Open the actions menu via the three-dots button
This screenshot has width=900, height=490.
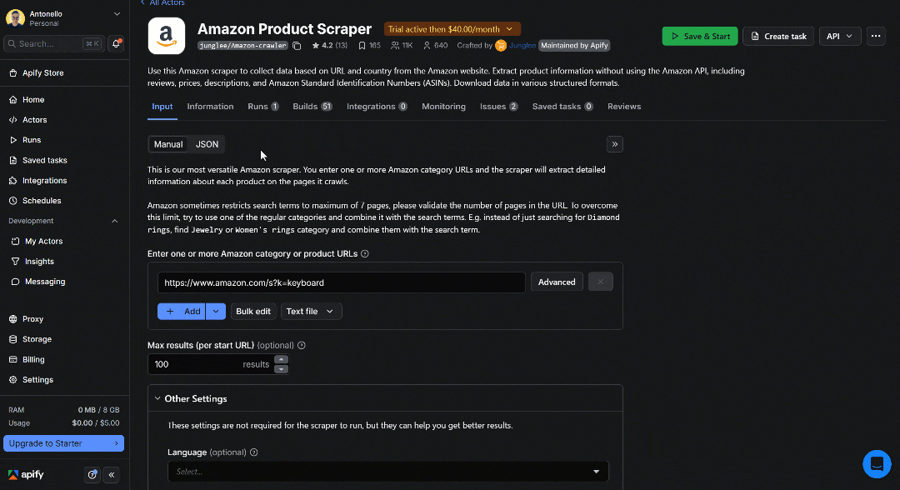(876, 36)
